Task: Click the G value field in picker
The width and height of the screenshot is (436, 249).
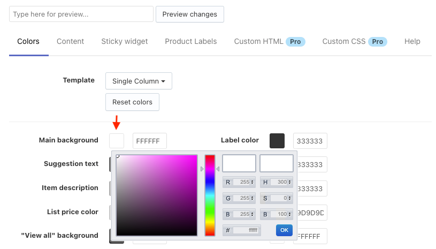Action: point(241,198)
